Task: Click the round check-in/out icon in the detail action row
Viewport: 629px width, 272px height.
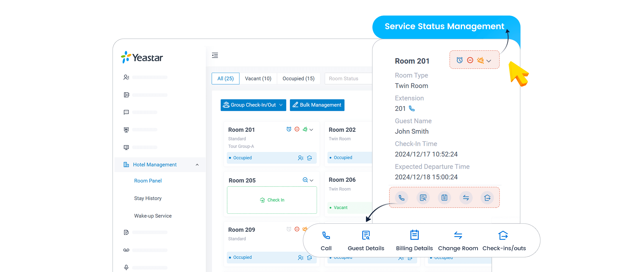Action: [x=487, y=198]
